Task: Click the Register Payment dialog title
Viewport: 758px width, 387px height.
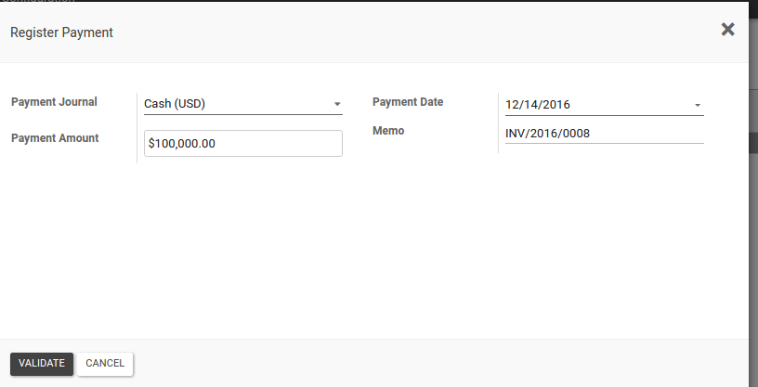Action: [61, 32]
